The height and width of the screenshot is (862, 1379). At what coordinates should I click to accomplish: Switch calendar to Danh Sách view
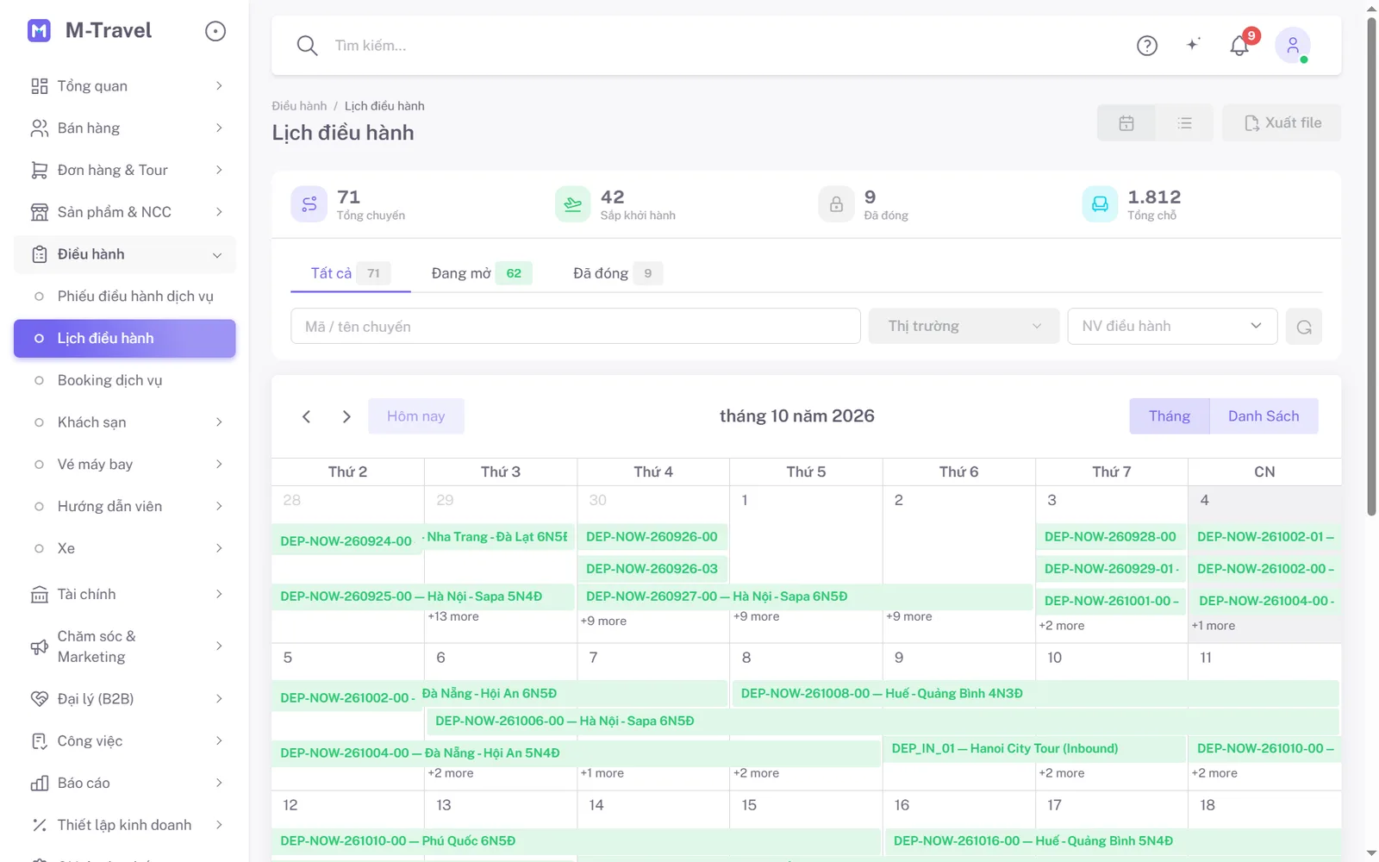point(1264,416)
